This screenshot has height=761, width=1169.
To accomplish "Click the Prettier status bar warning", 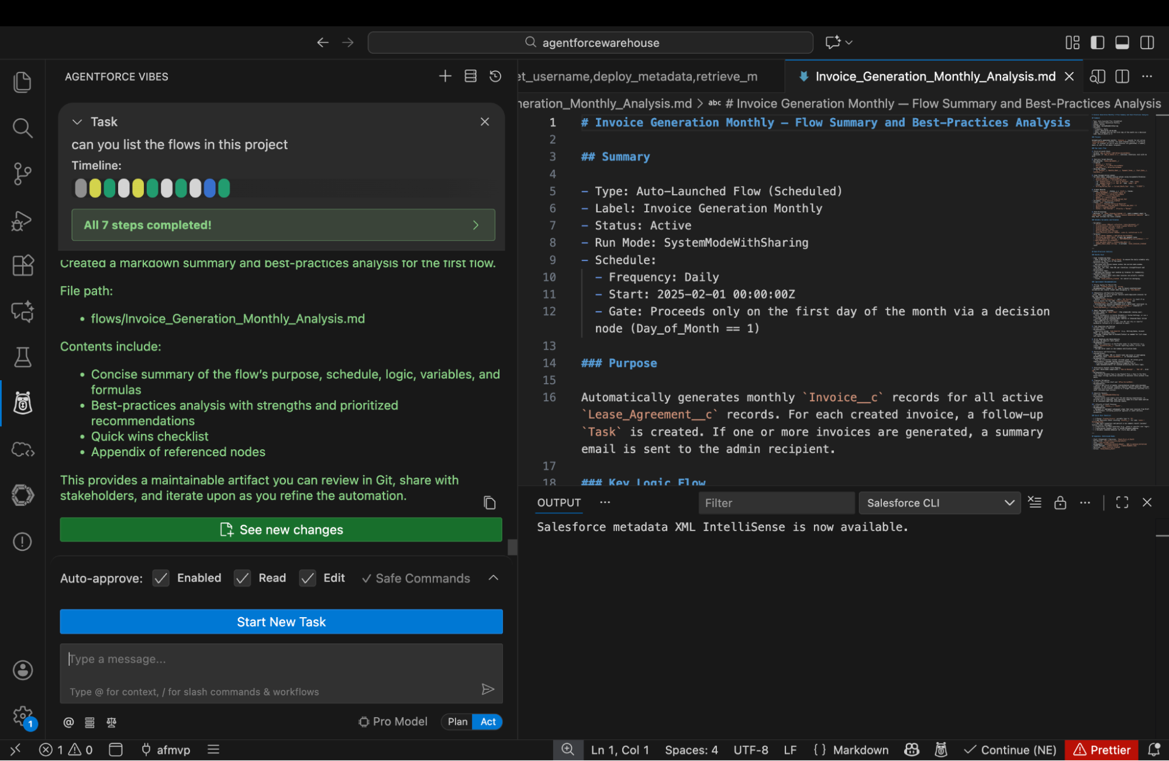I will click(x=1102, y=749).
